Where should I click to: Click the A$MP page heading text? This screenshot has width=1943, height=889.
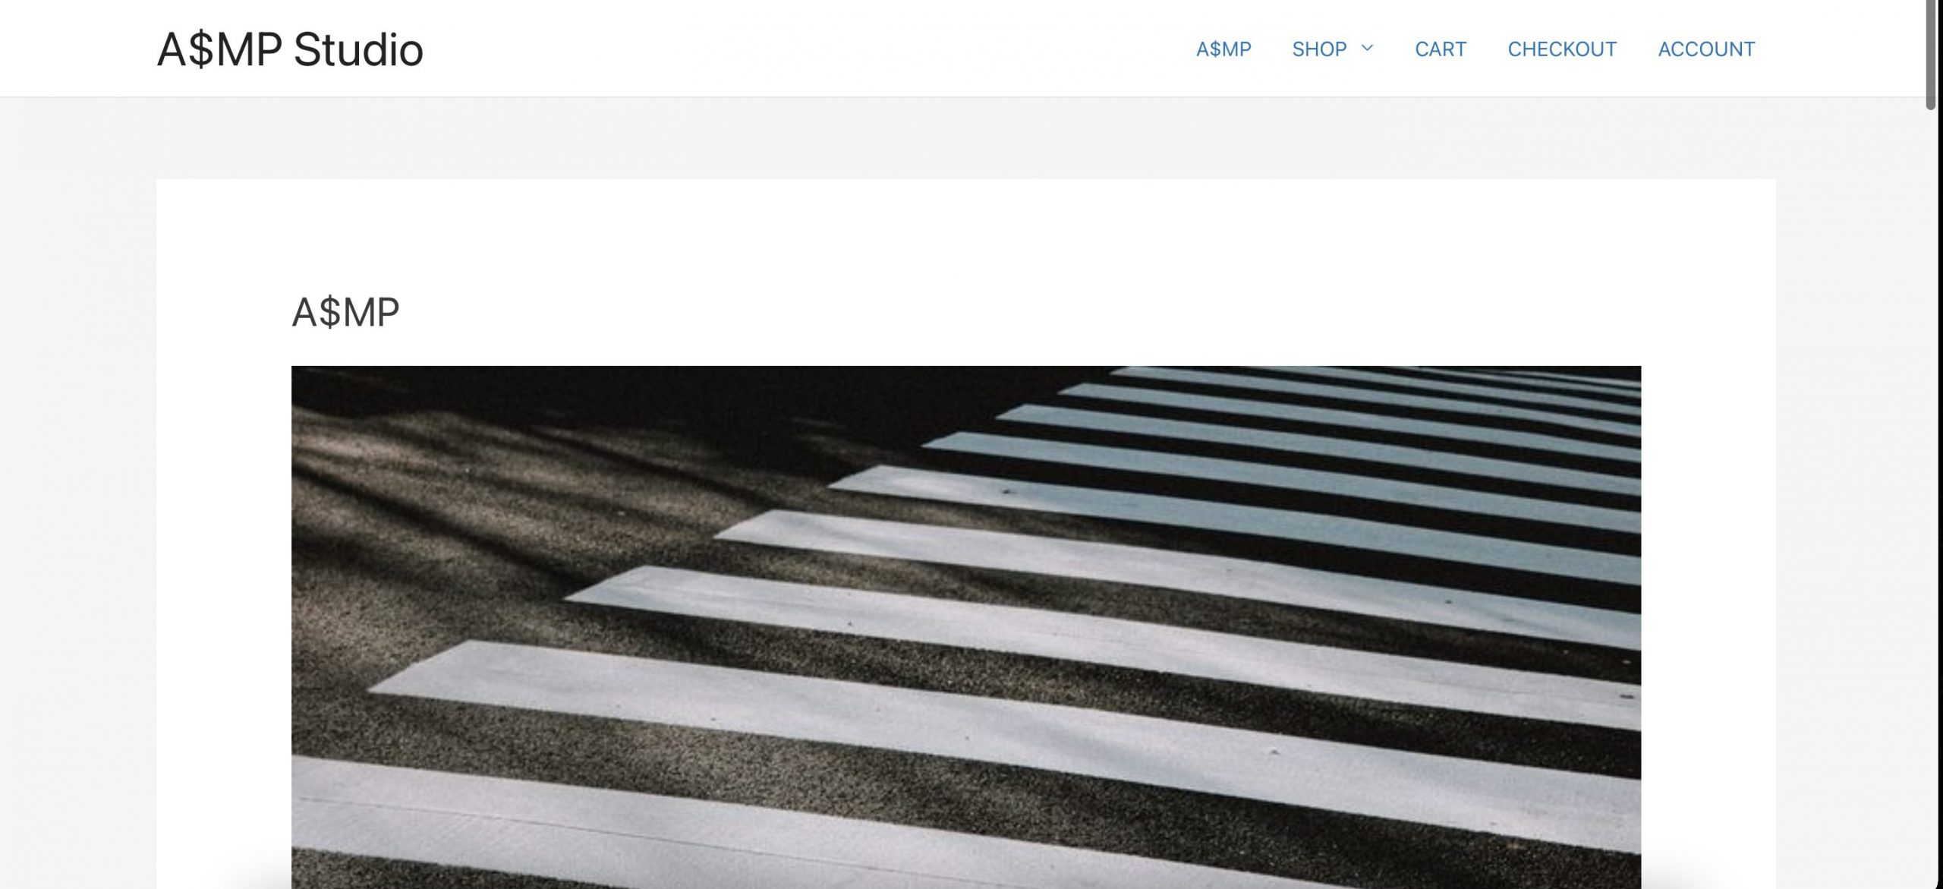point(345,312)
